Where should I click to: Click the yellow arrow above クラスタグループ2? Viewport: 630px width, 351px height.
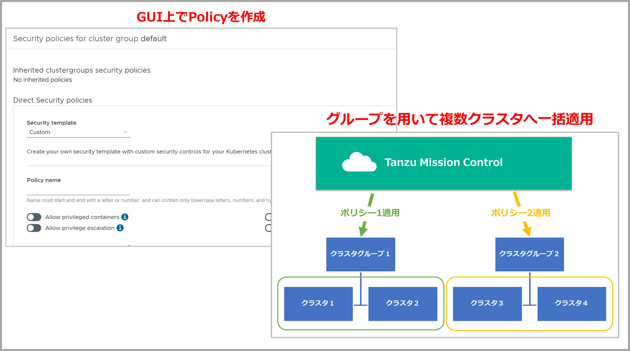(527, 229)
